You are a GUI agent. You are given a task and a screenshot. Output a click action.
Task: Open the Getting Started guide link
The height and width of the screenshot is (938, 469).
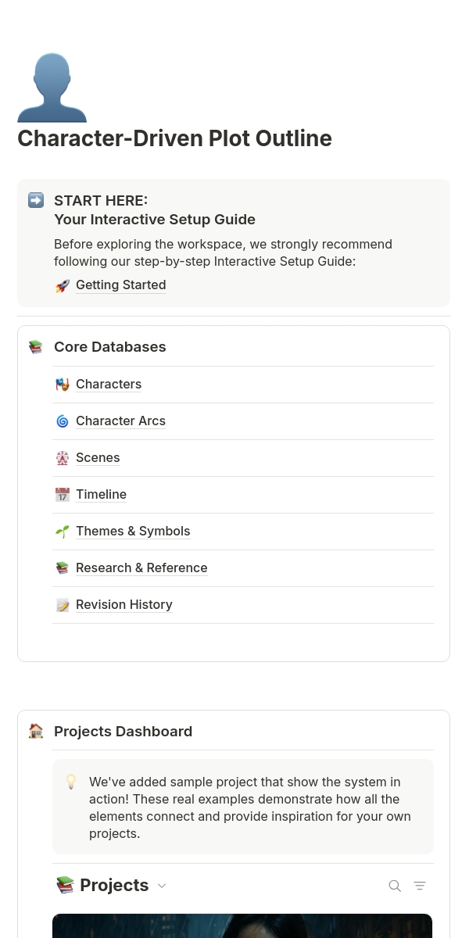[x=120, y=285]
